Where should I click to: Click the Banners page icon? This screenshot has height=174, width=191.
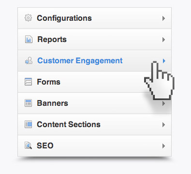pyautogui.click(x=28, y=103)
